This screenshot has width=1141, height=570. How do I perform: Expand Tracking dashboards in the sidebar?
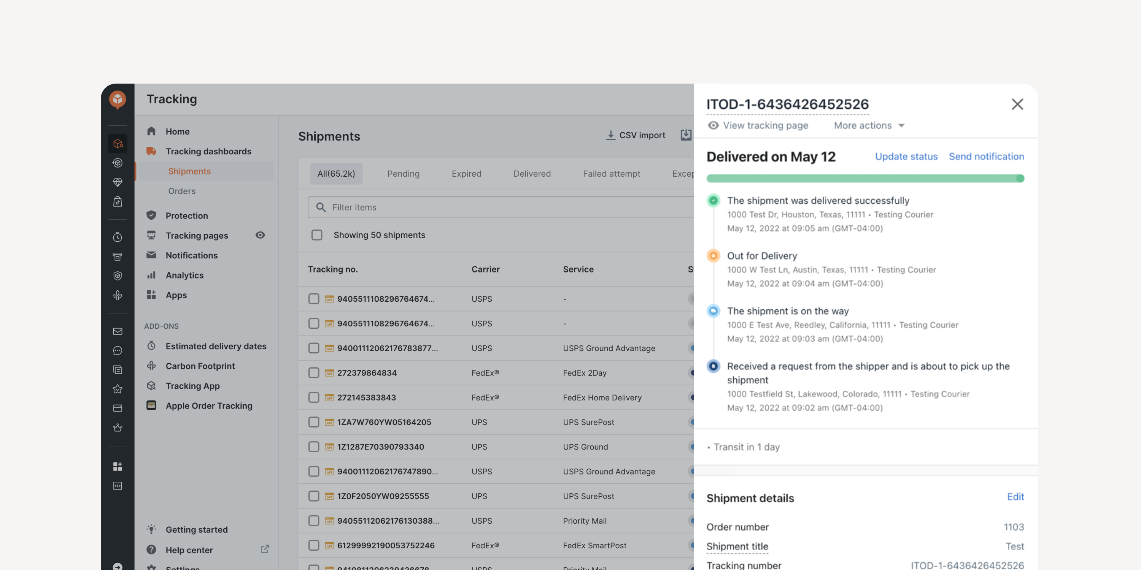[x=208, y=151]
